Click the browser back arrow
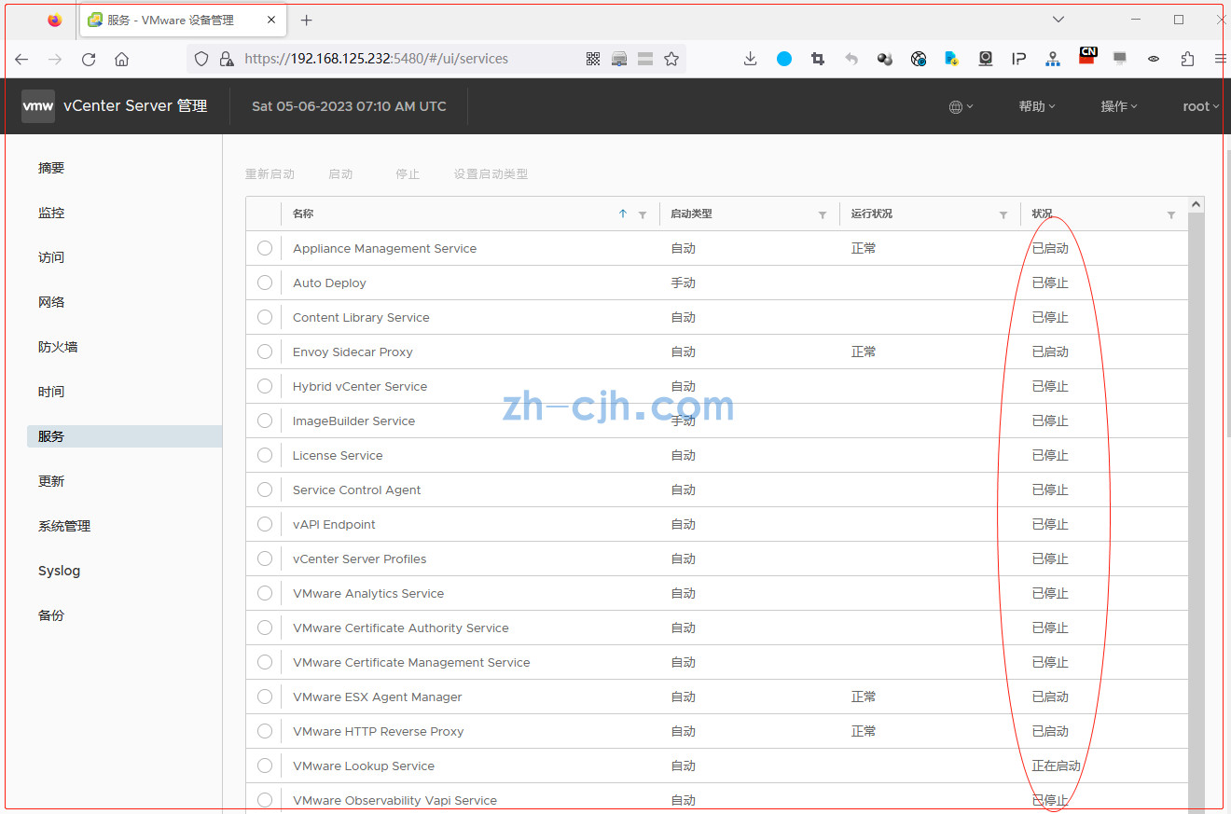This screenshot has width=1231, height=814. [x=21, y=59]
